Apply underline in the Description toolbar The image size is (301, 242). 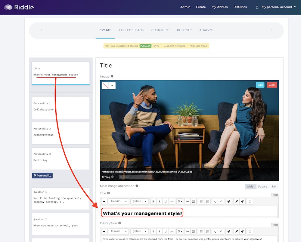[166, 231]
